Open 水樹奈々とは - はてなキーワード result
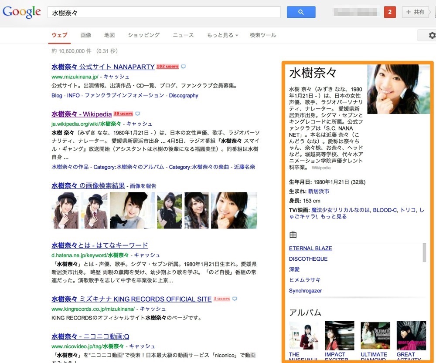The image size is (436, 363). click(x=99, y=245)
